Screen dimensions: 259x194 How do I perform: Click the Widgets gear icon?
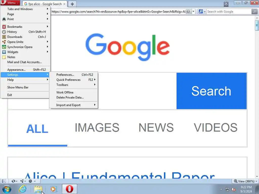click(4, 52)
